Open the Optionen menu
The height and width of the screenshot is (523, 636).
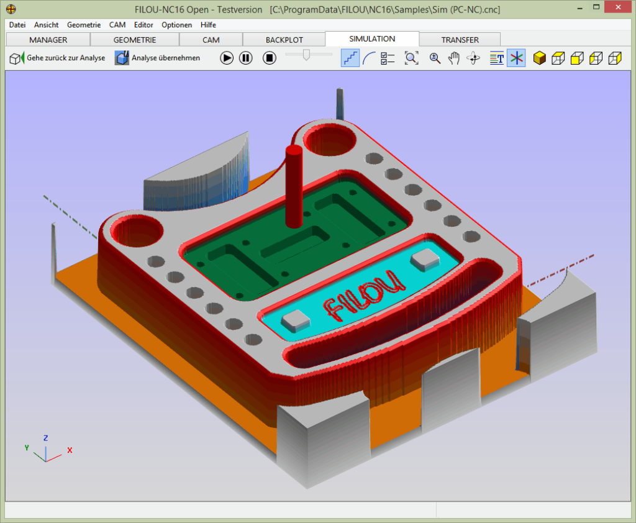(x=176, y=25)
